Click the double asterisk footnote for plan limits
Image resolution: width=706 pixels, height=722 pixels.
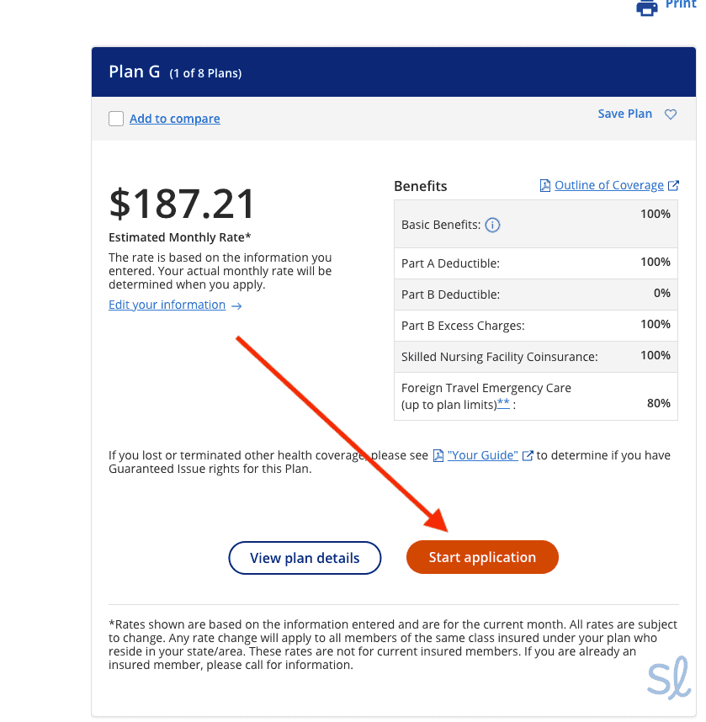503,401
